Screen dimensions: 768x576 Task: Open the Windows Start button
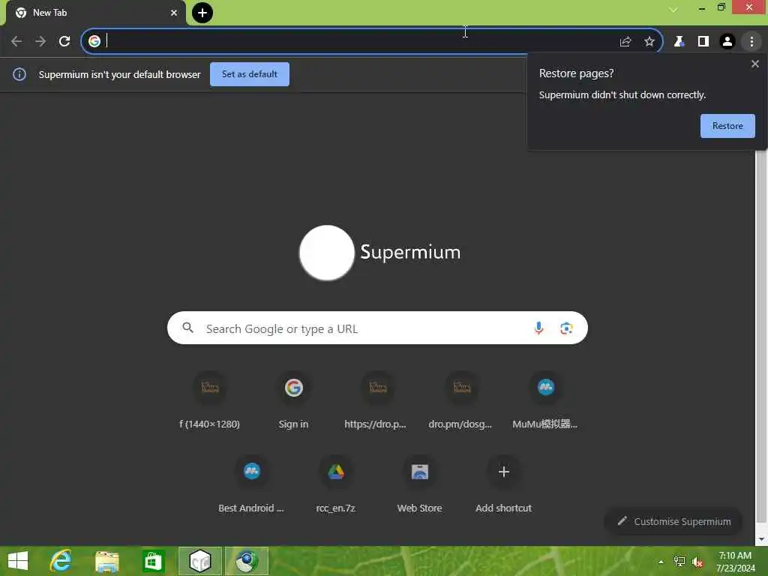pos(18,561)
